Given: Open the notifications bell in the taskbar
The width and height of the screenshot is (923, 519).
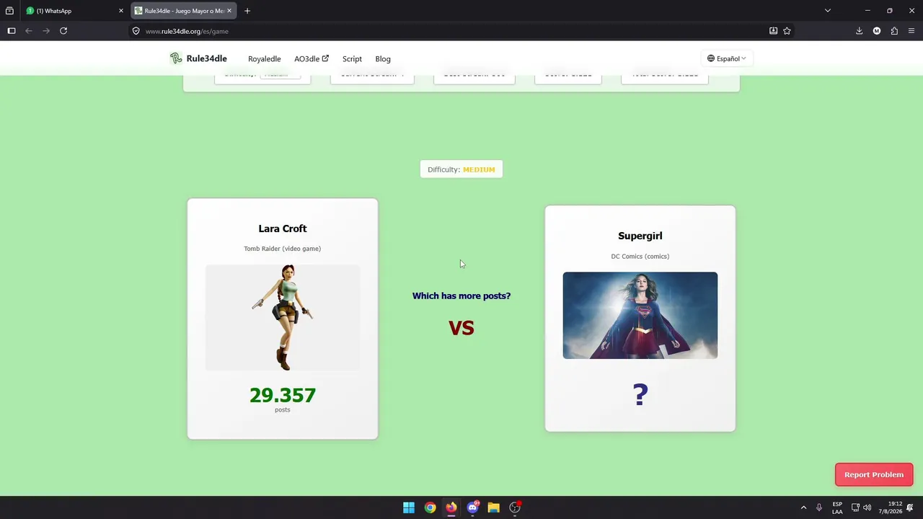Looking at the screenshot, I should coord(911,507).
